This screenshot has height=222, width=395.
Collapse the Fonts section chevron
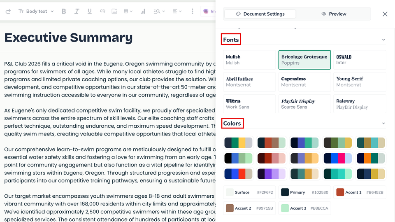(383, 40)
